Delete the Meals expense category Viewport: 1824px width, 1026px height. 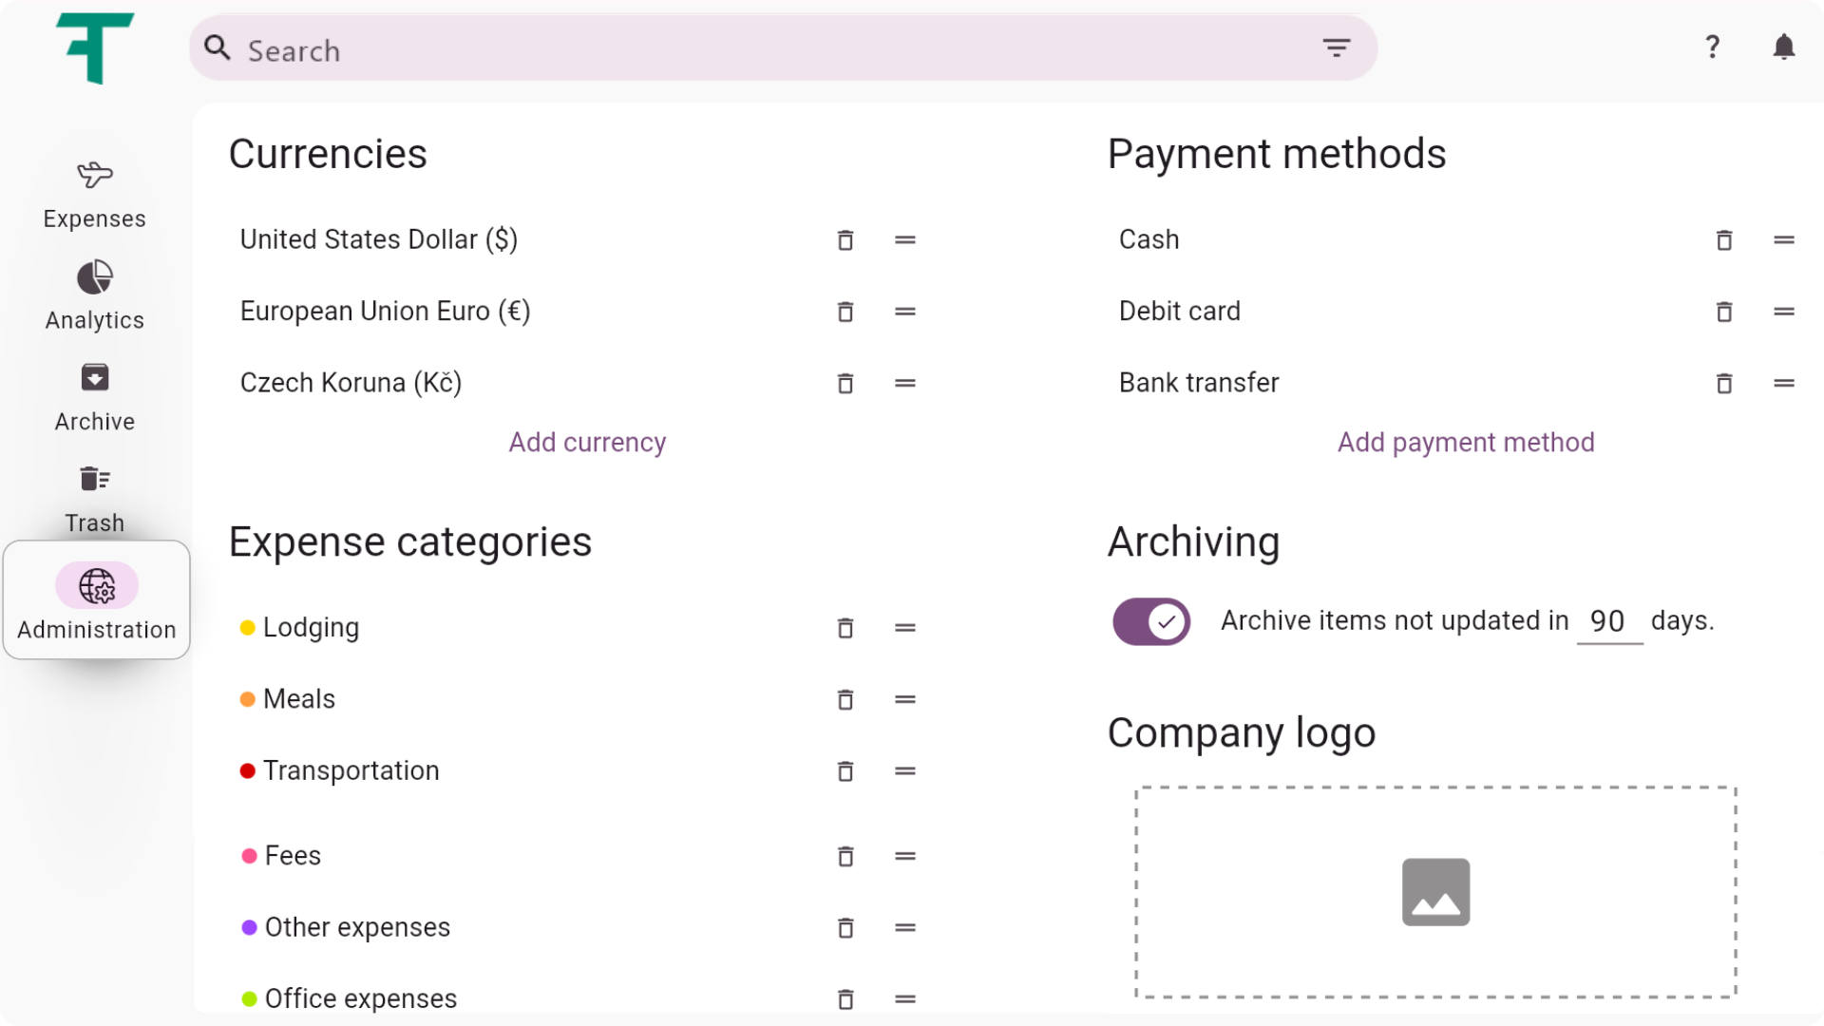[x=845, y=699]
